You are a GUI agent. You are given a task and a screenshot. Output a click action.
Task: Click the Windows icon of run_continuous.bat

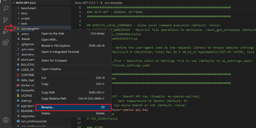click(18, 121)
